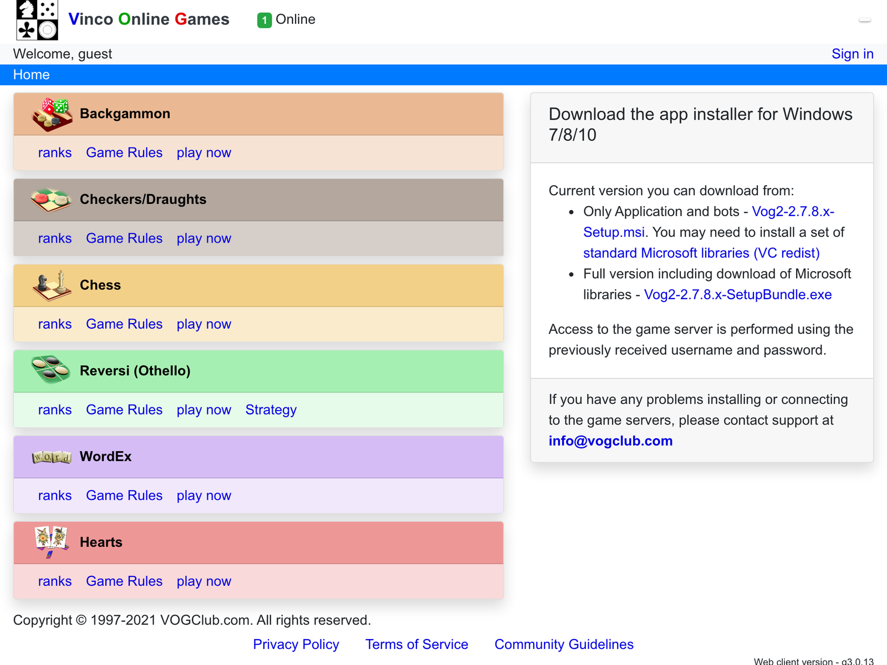Open the Terms of Service page
Screen dimensions: 887x665
coord(417,644)
